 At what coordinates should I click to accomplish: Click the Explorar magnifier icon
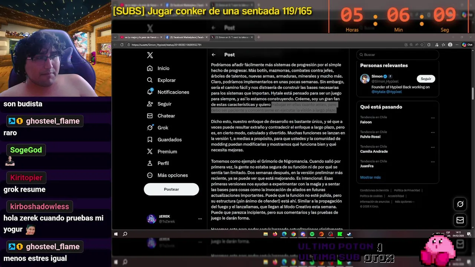[150, 80]
